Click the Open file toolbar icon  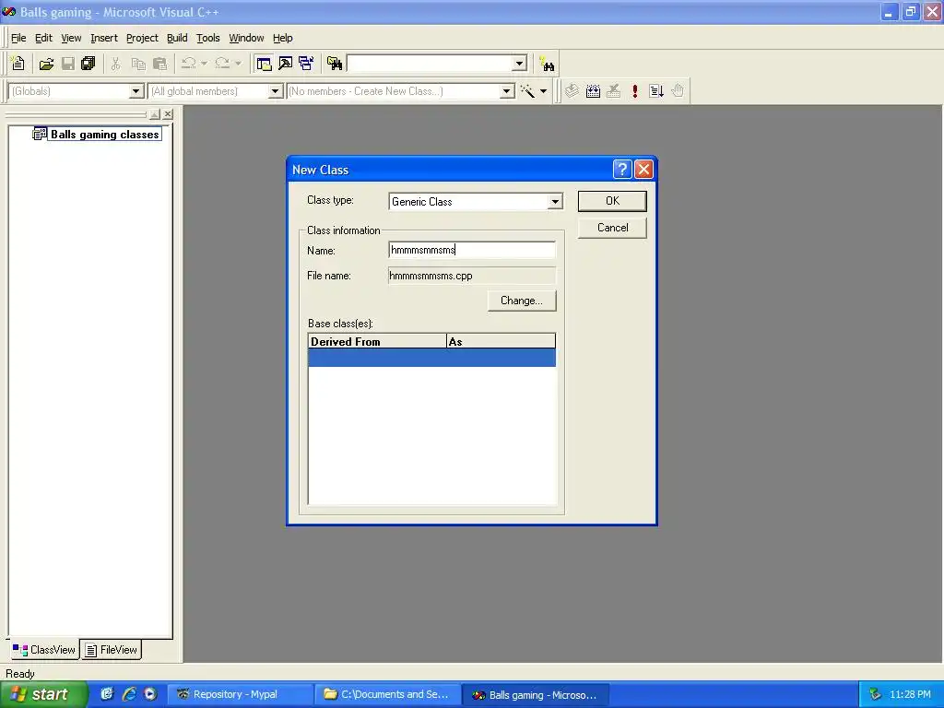point(46,64)
